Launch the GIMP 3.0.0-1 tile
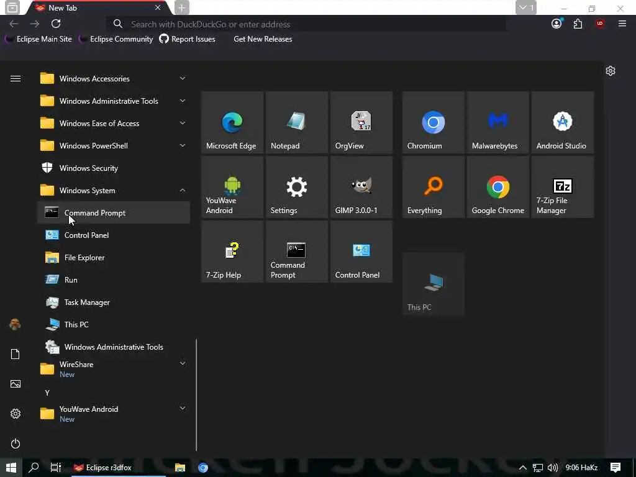The width and height of the screenshot is (636, 477). [361, 187]
